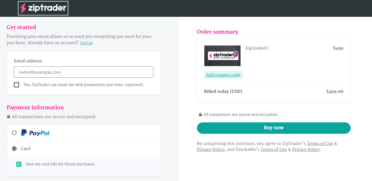
Task: Click the Add coupon code link
Action: point(223,75)
